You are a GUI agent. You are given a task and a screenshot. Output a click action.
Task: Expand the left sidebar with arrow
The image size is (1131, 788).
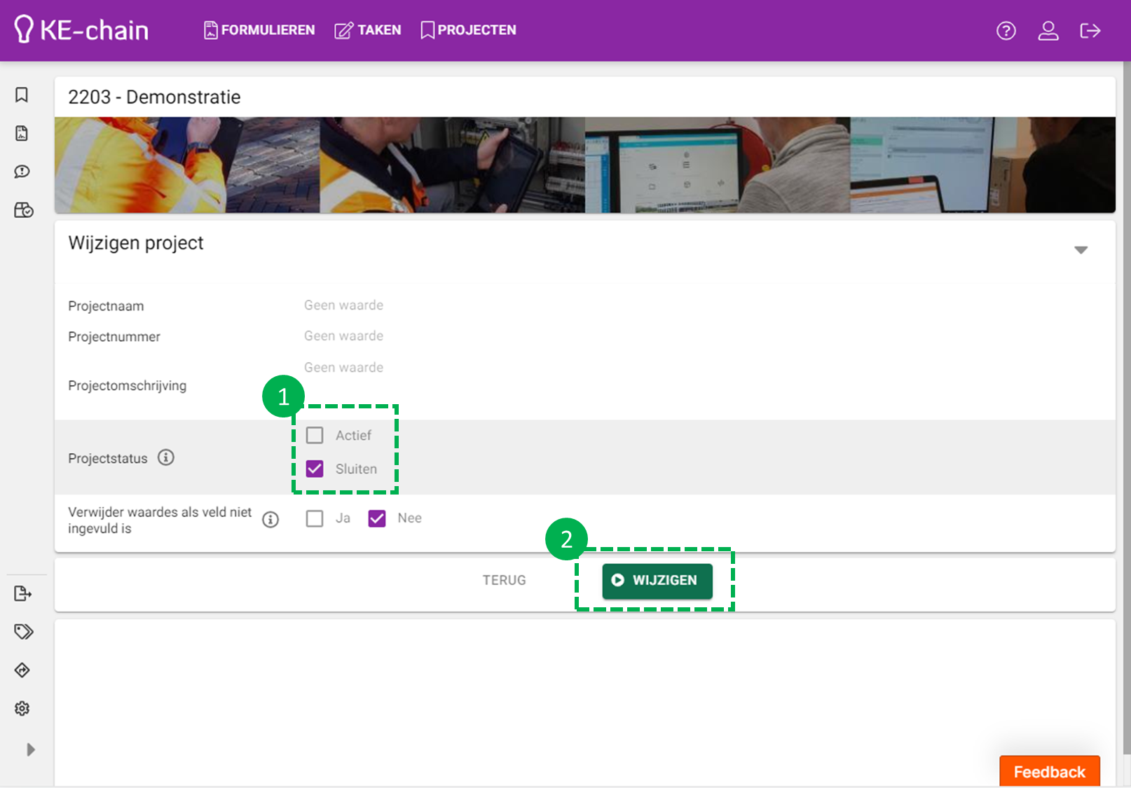pyautogui.click(x=30, y=749)
